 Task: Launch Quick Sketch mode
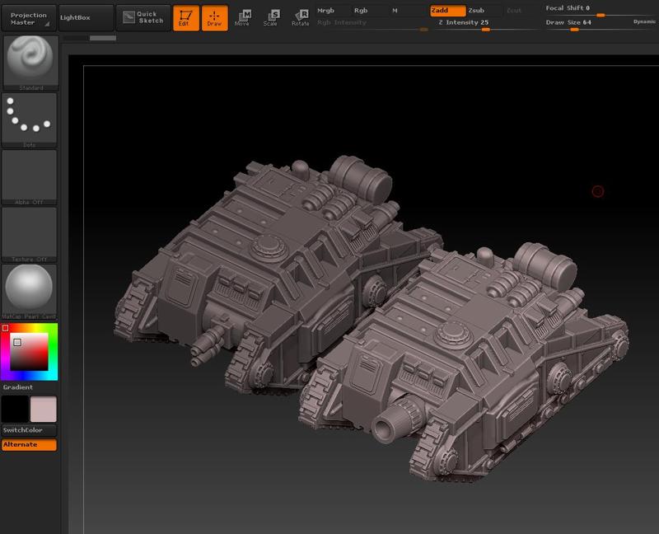click(143, 17)
